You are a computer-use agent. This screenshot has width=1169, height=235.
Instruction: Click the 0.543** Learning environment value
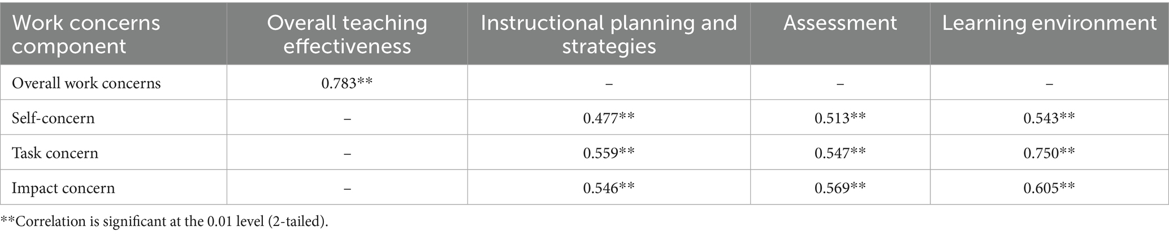pyautogui.click(x=1049, y=118)
